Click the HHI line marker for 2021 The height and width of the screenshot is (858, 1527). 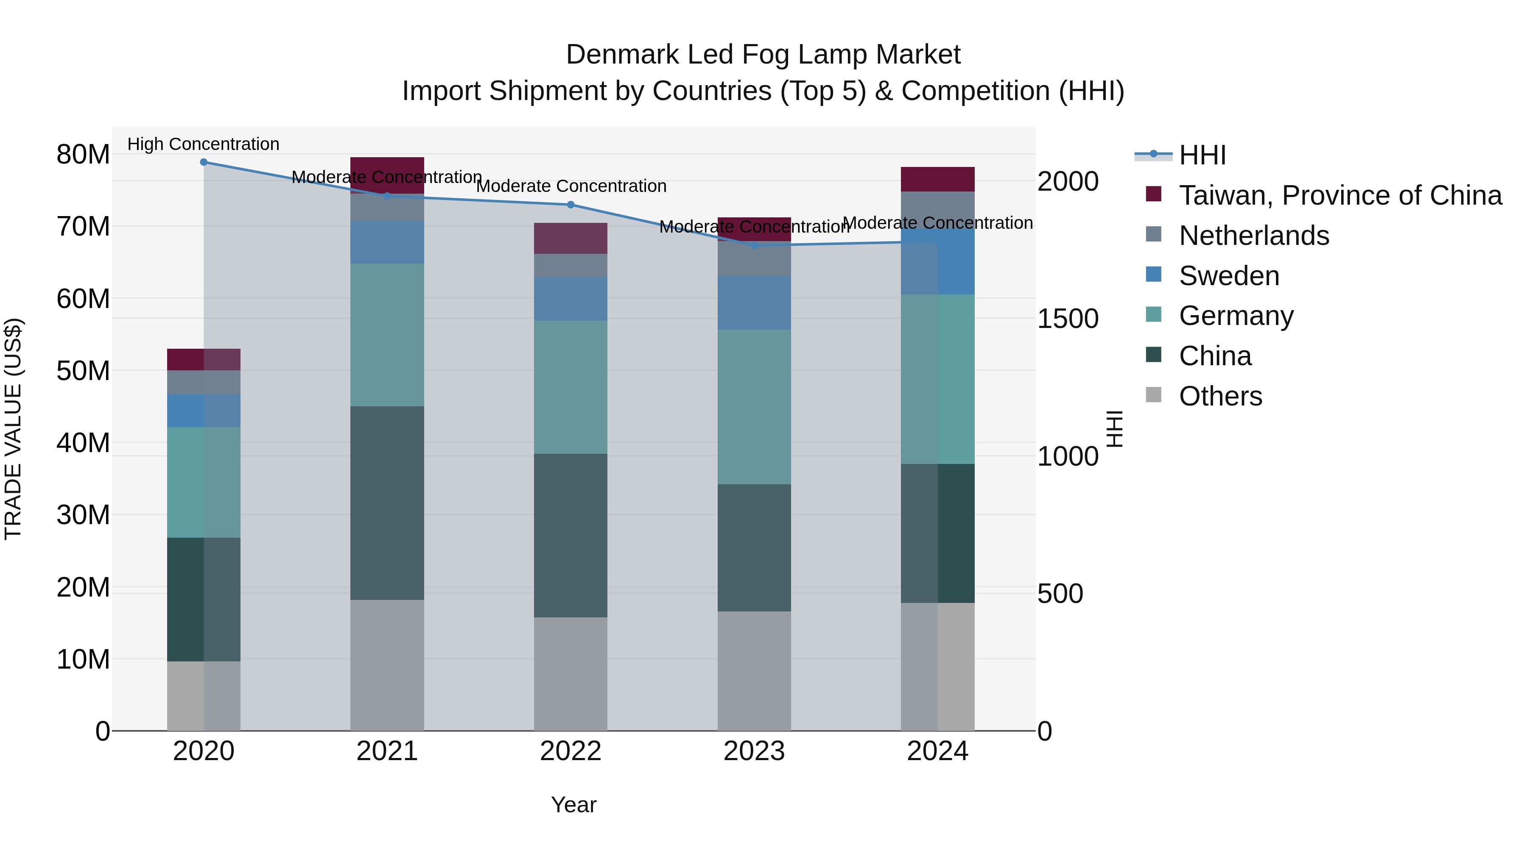pyautogui.click(x=387, y=196)
